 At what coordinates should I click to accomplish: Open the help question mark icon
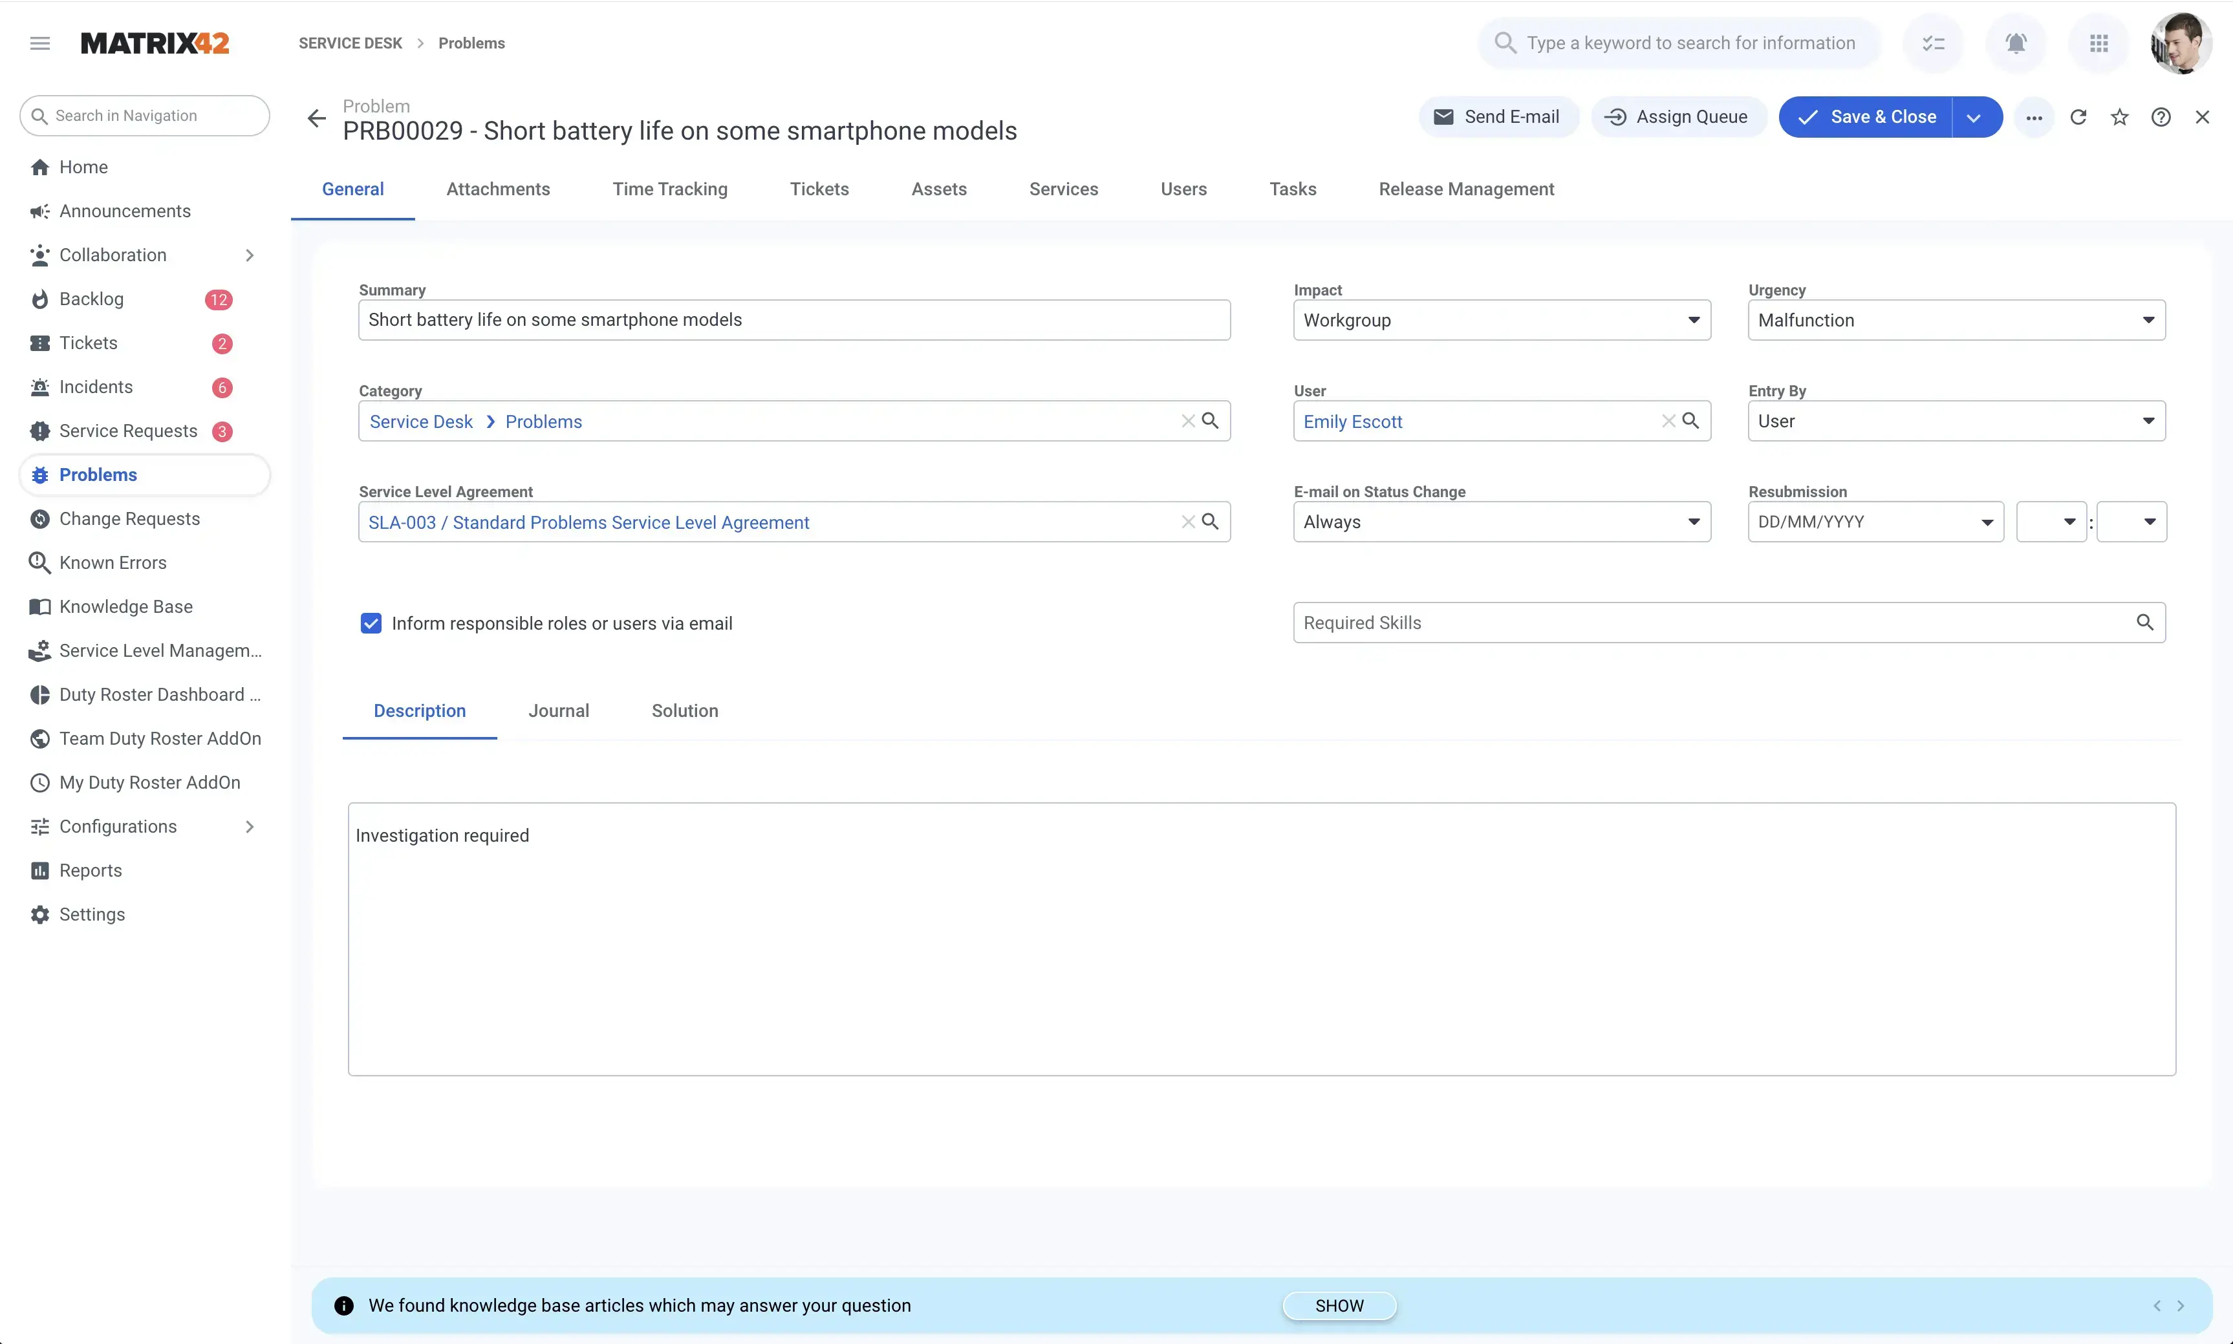pos(2161,117)
